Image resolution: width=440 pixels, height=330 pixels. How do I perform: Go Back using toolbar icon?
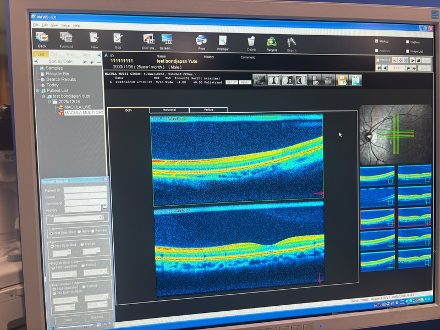point(42,37)
